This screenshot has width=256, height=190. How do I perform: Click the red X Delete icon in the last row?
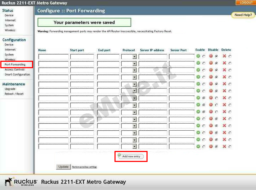224,146
